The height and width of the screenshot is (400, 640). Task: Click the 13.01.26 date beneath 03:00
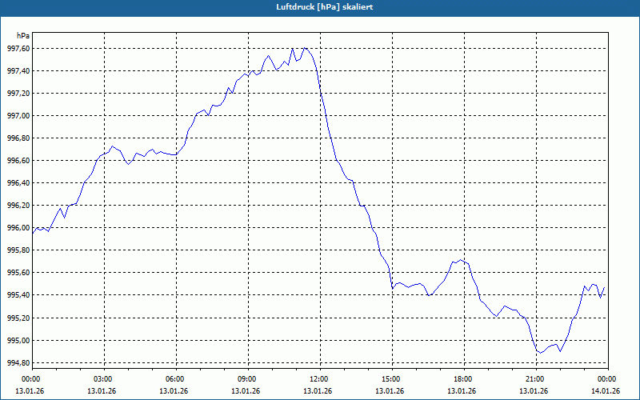point(102,391)
